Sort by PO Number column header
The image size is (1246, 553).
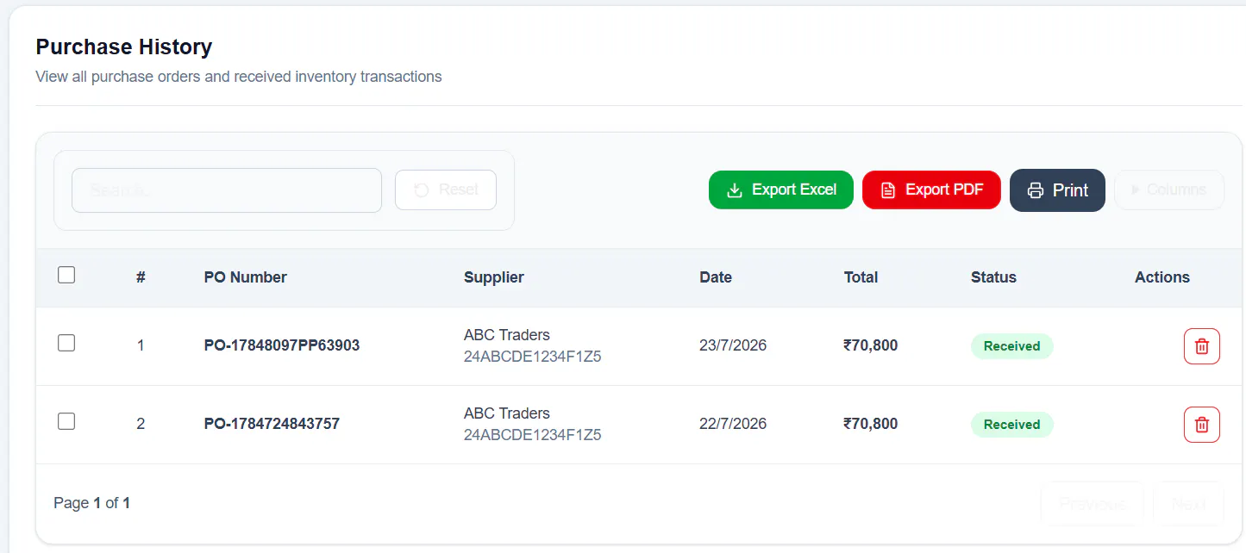[x=246, y=277]
